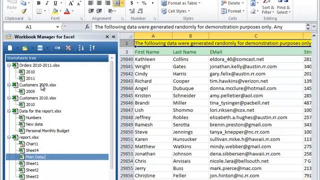Center align text
The height and width of the screenshot is (180, 320).
[x=99, y=3]
